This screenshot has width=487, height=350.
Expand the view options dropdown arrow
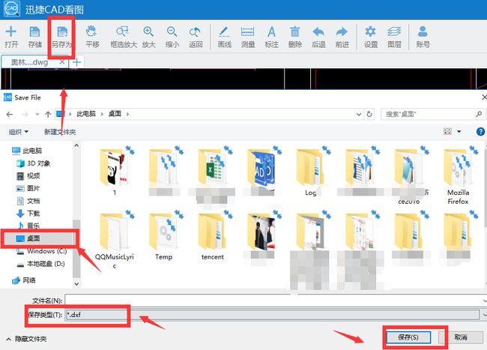459,132
